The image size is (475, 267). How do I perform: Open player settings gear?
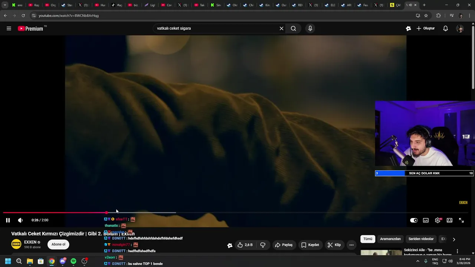coord(438,220)
